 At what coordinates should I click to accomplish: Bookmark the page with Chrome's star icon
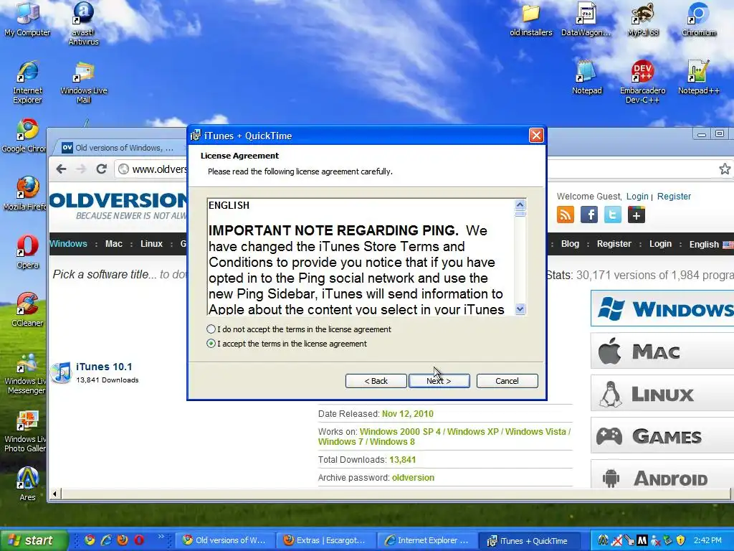coord(725,169)
